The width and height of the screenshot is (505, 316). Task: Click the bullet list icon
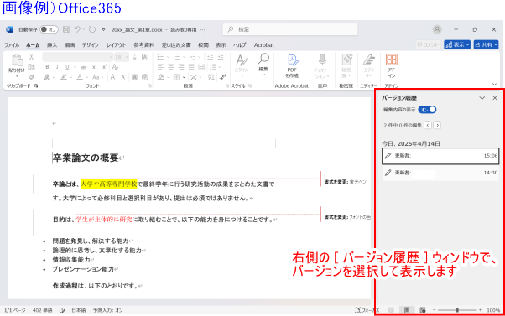click(160, 57)
